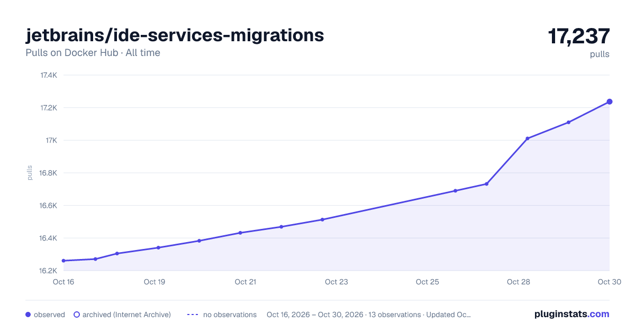Click the 16.6K y-axis label
635x333 pixels.
click(49, 206)
